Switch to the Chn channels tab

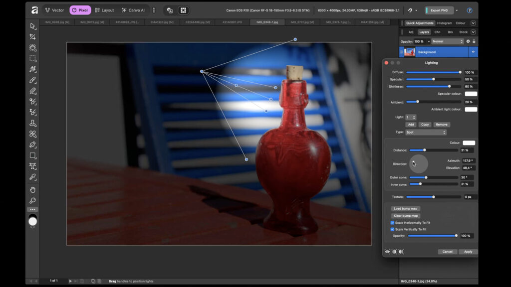pyautogui.click(x=438, y=32)
